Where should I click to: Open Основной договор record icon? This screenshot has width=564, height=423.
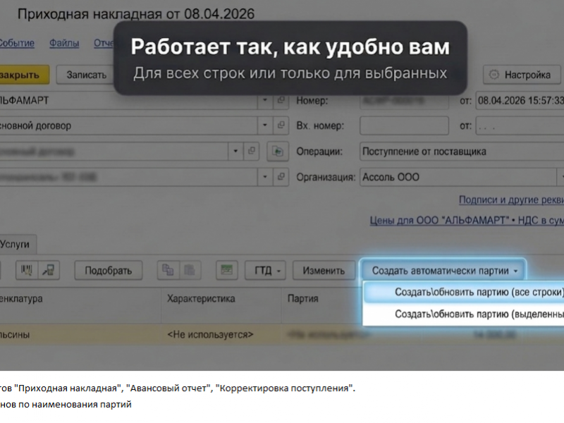(281, 125)
